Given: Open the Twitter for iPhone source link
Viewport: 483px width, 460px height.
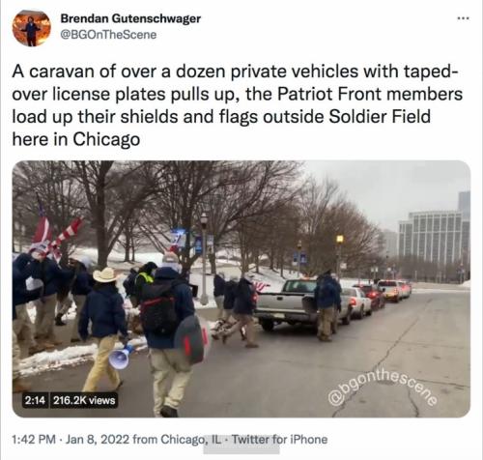Looking at the screenshot, I should (279, 440).
